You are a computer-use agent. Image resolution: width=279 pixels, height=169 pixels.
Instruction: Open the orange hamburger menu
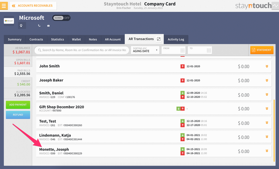coord(4,6)
